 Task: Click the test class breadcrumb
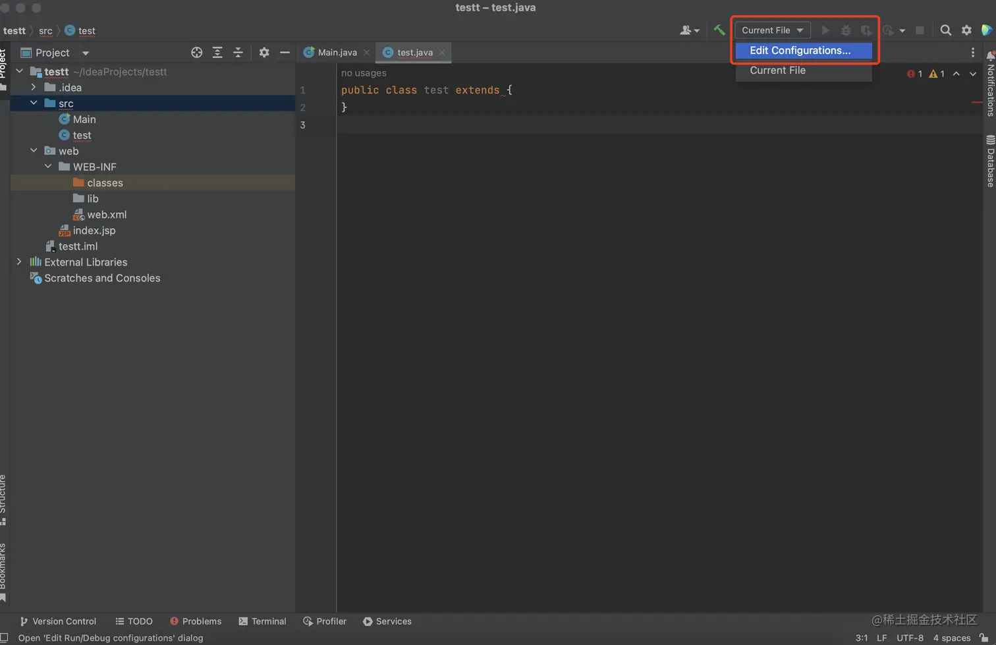click(x=80, y=30)
